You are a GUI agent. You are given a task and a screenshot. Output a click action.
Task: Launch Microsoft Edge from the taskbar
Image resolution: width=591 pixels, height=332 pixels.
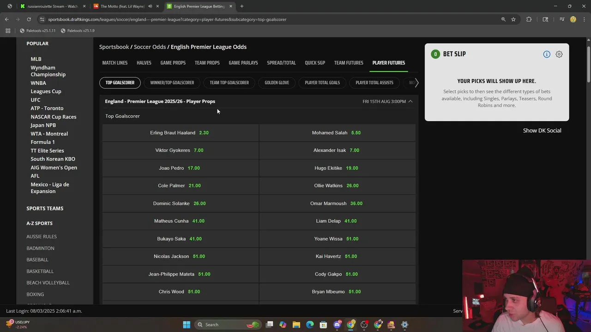pyautogui.click(x=310, y=325)
